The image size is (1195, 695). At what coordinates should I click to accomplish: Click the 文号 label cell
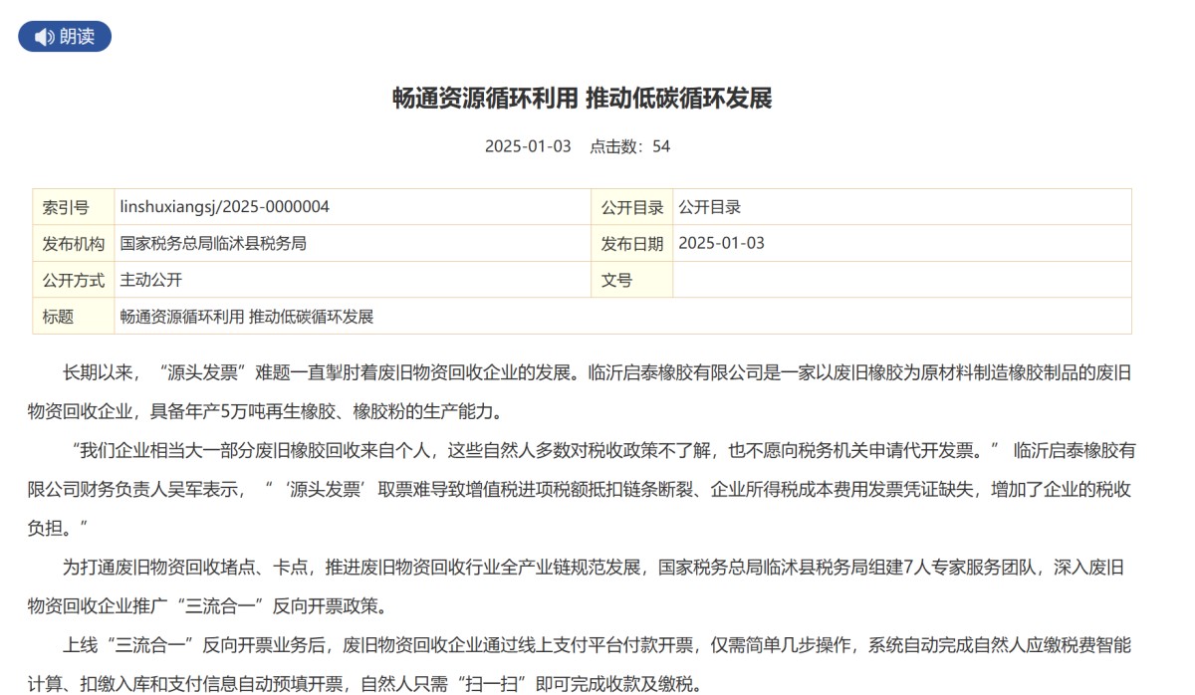click(x=632, y=280)
